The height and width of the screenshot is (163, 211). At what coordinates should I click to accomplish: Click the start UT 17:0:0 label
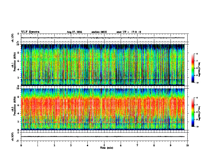(x=129, y=32)
